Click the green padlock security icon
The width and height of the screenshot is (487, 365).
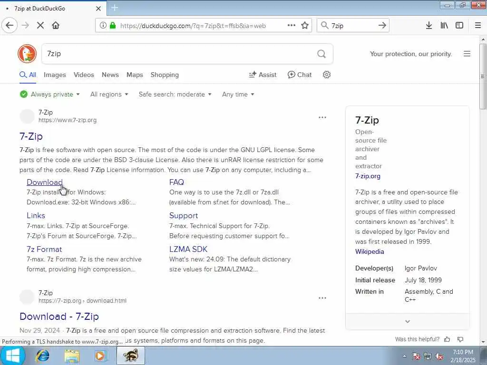coord(113,26)
